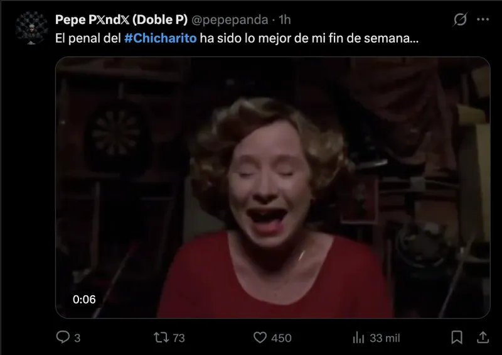Click the 73 reposts count
The image size is (502, 355).
pos(179,338)
